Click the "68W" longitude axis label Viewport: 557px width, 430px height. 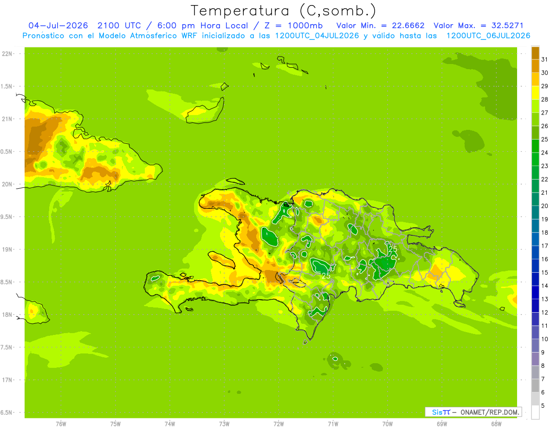tap(496, 424)
